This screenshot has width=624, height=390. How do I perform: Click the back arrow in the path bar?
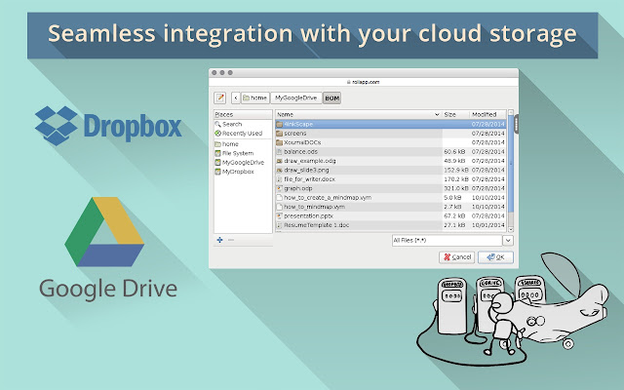point(236,97)
